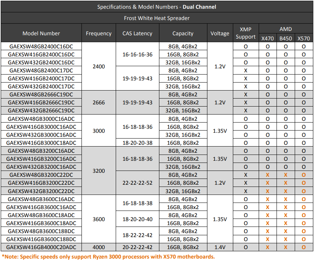Click the 18-20-20-40 latency cell
This screenshot has width=314, height=260.
[138, 219]
